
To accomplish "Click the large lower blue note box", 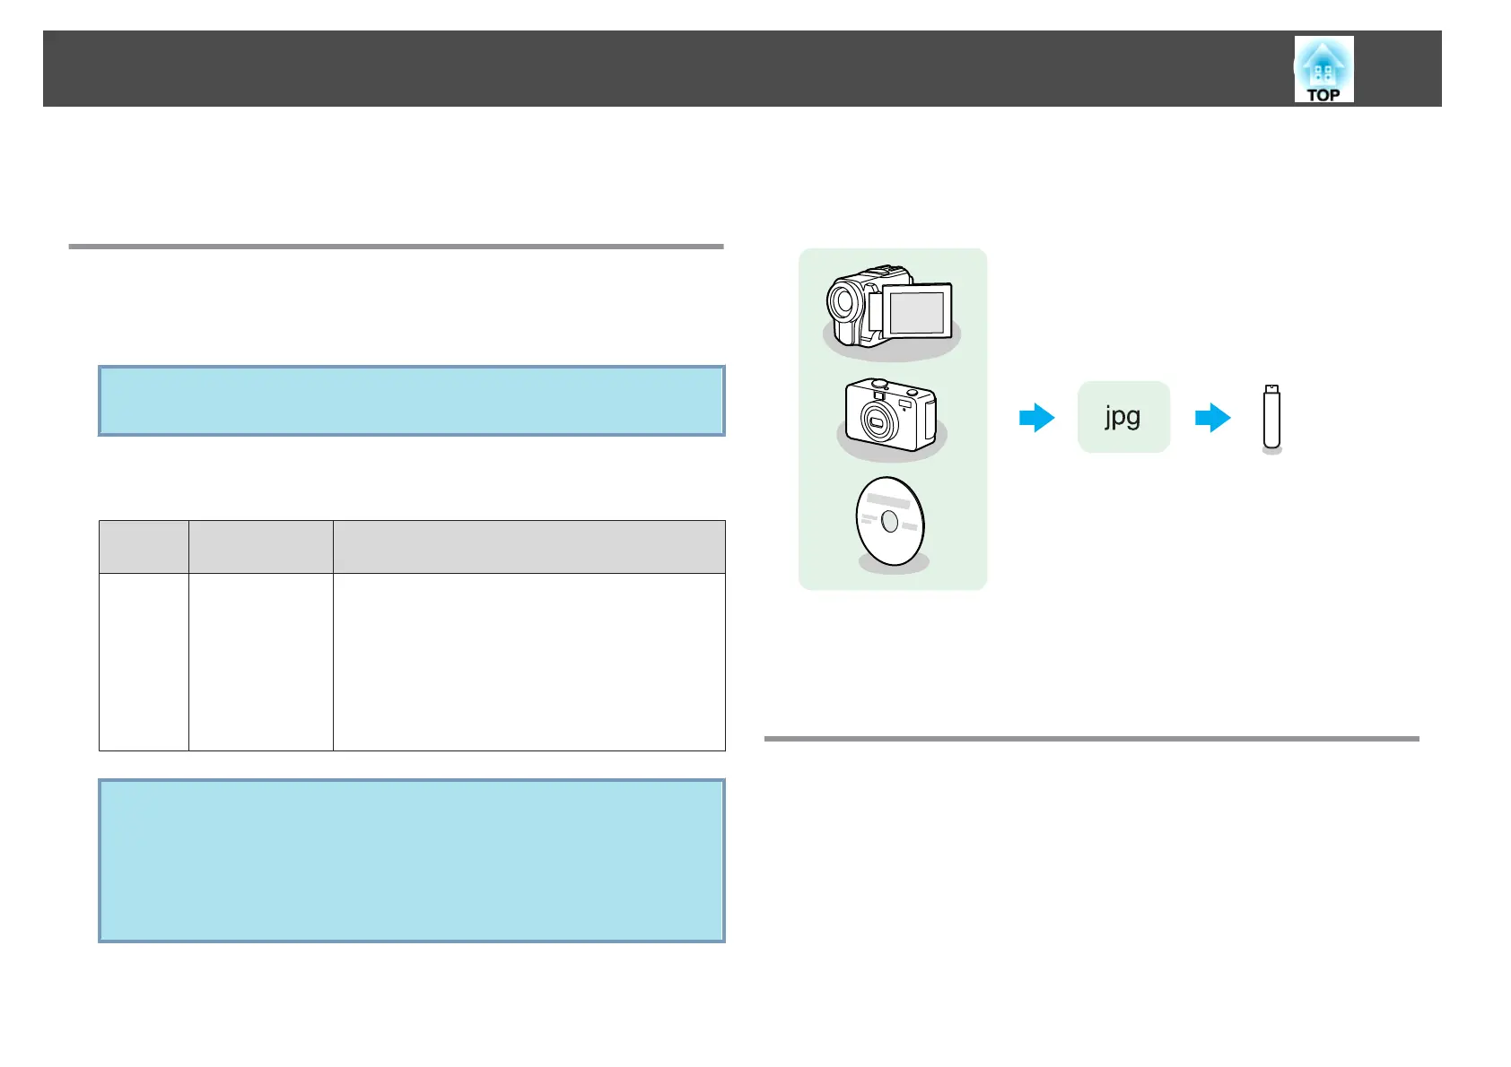I will coord(412,861).
